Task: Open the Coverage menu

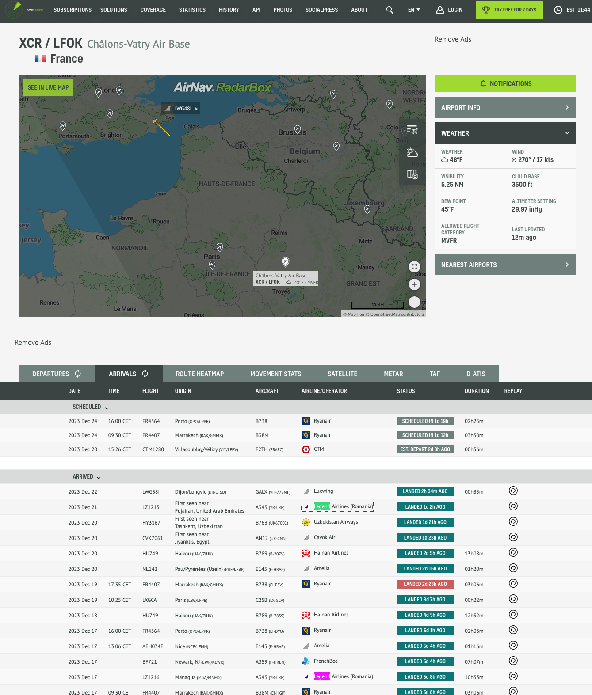Action: click(x=153, y=10)
